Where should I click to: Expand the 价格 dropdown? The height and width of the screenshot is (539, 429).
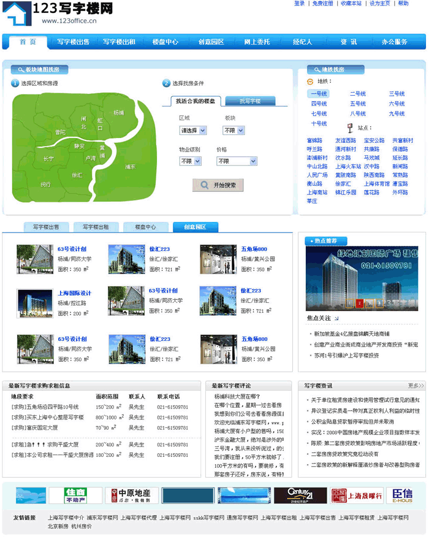[237, 161]
